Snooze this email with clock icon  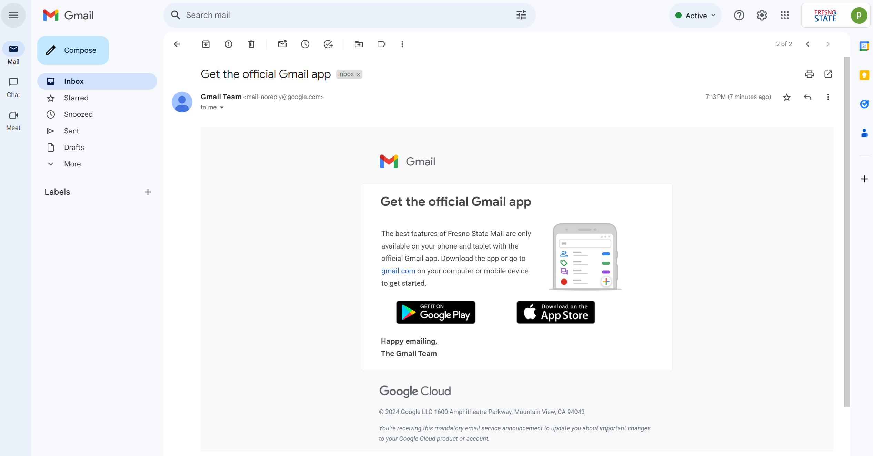pyautogui.click(x=305, y=44)
